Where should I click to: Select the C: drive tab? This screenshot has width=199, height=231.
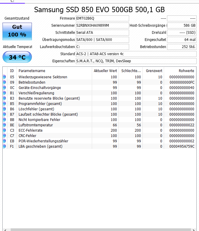click(x=12, y=1)
